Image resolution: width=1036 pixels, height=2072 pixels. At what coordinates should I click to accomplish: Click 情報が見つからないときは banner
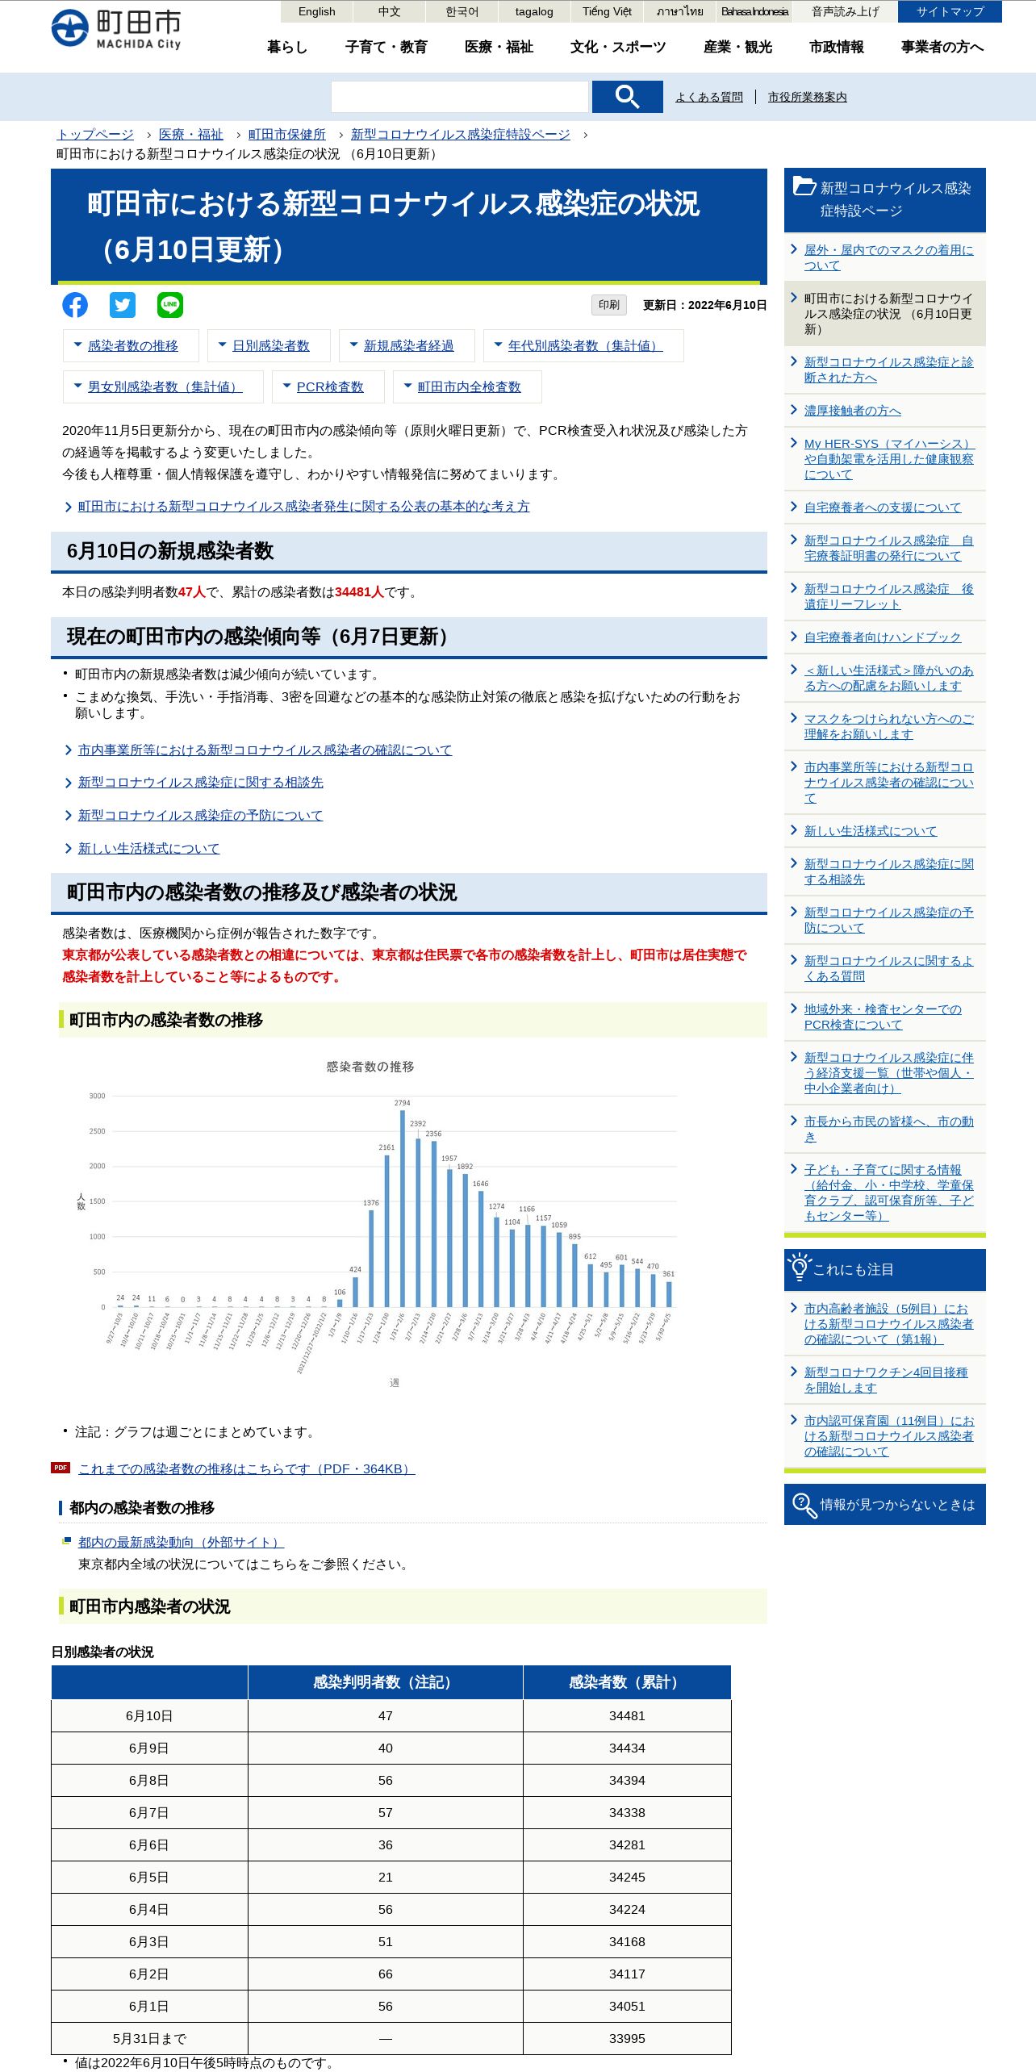pyautogui.click(x=884, y=1504)
